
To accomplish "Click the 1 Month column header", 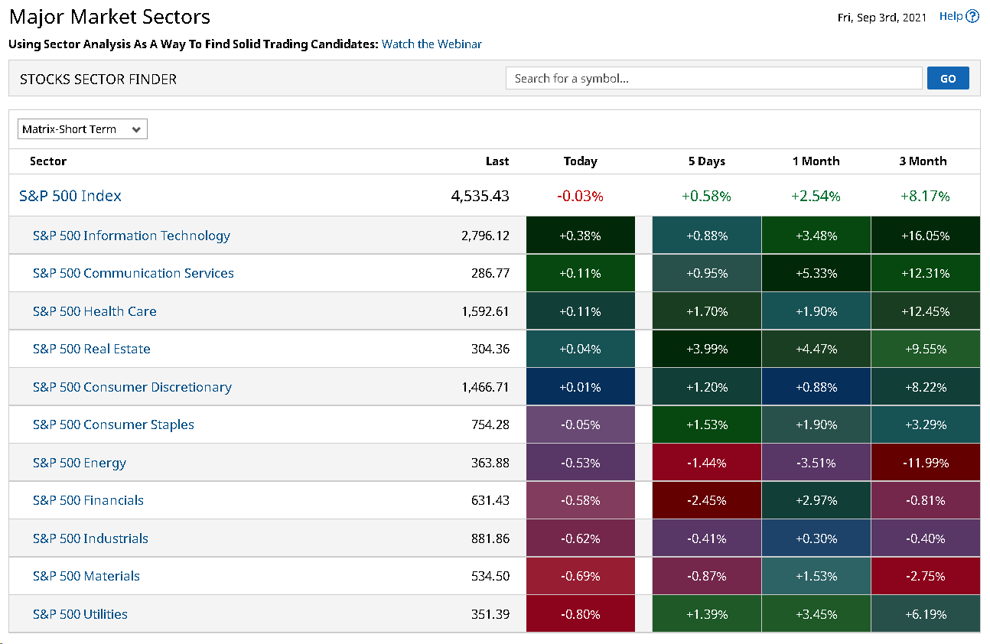I will pos(816,161).
